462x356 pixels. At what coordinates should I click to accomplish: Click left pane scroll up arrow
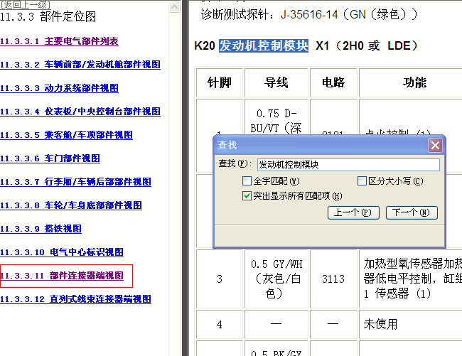[174, 7]
